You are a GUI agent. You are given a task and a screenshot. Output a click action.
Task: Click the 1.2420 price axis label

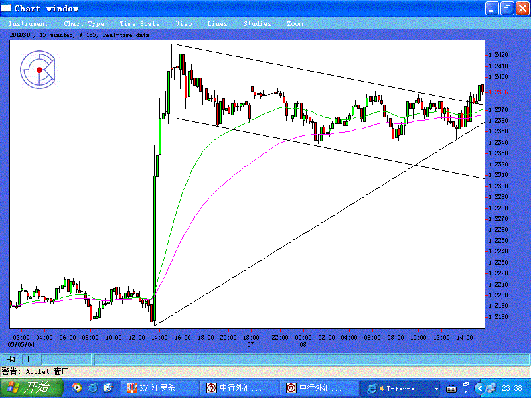coord(498,55)
